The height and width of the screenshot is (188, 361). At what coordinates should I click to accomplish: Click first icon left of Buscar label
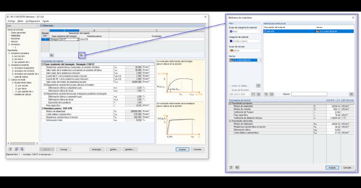[266, 94]
